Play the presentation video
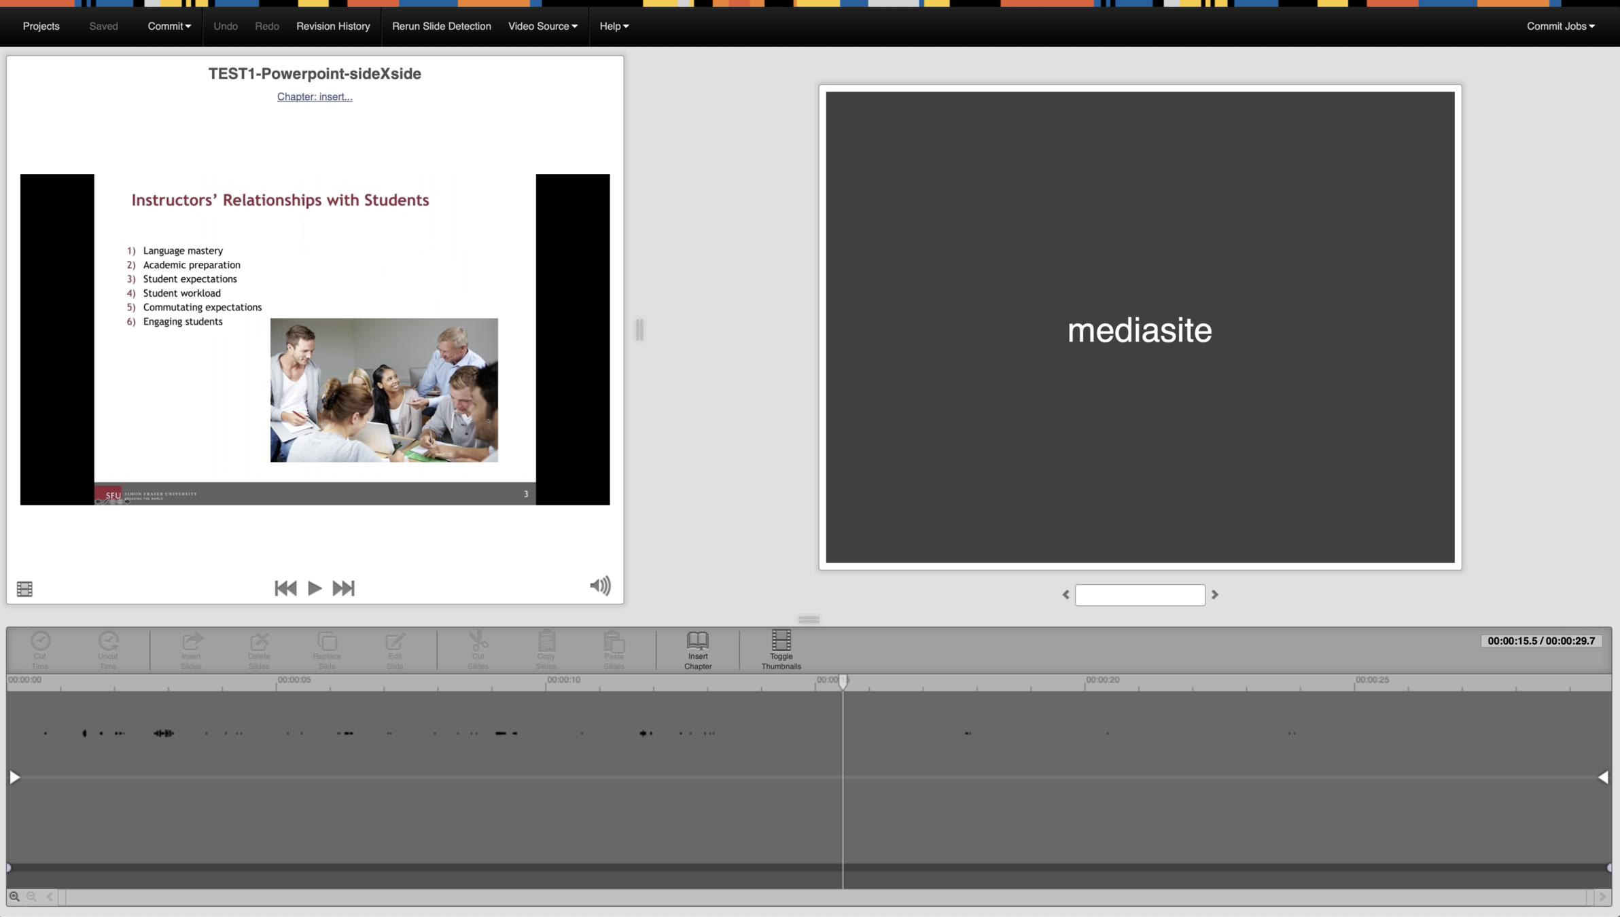Viewport: 1620px width, 917px height. click(314, 588)
